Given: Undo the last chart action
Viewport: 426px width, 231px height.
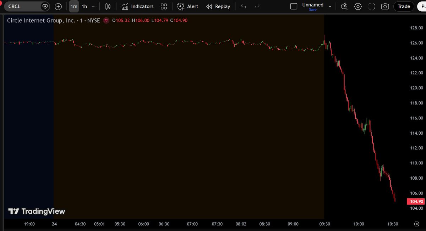Looking at the screenshot, I should pyautogui.click(x=244, y=6).
